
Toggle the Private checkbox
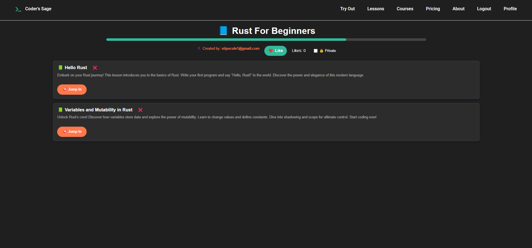point(315,51)
